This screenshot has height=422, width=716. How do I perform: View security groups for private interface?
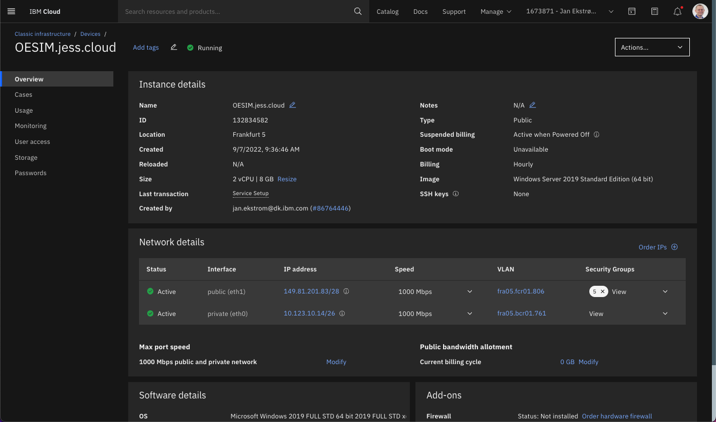click(x=596, y=313)
